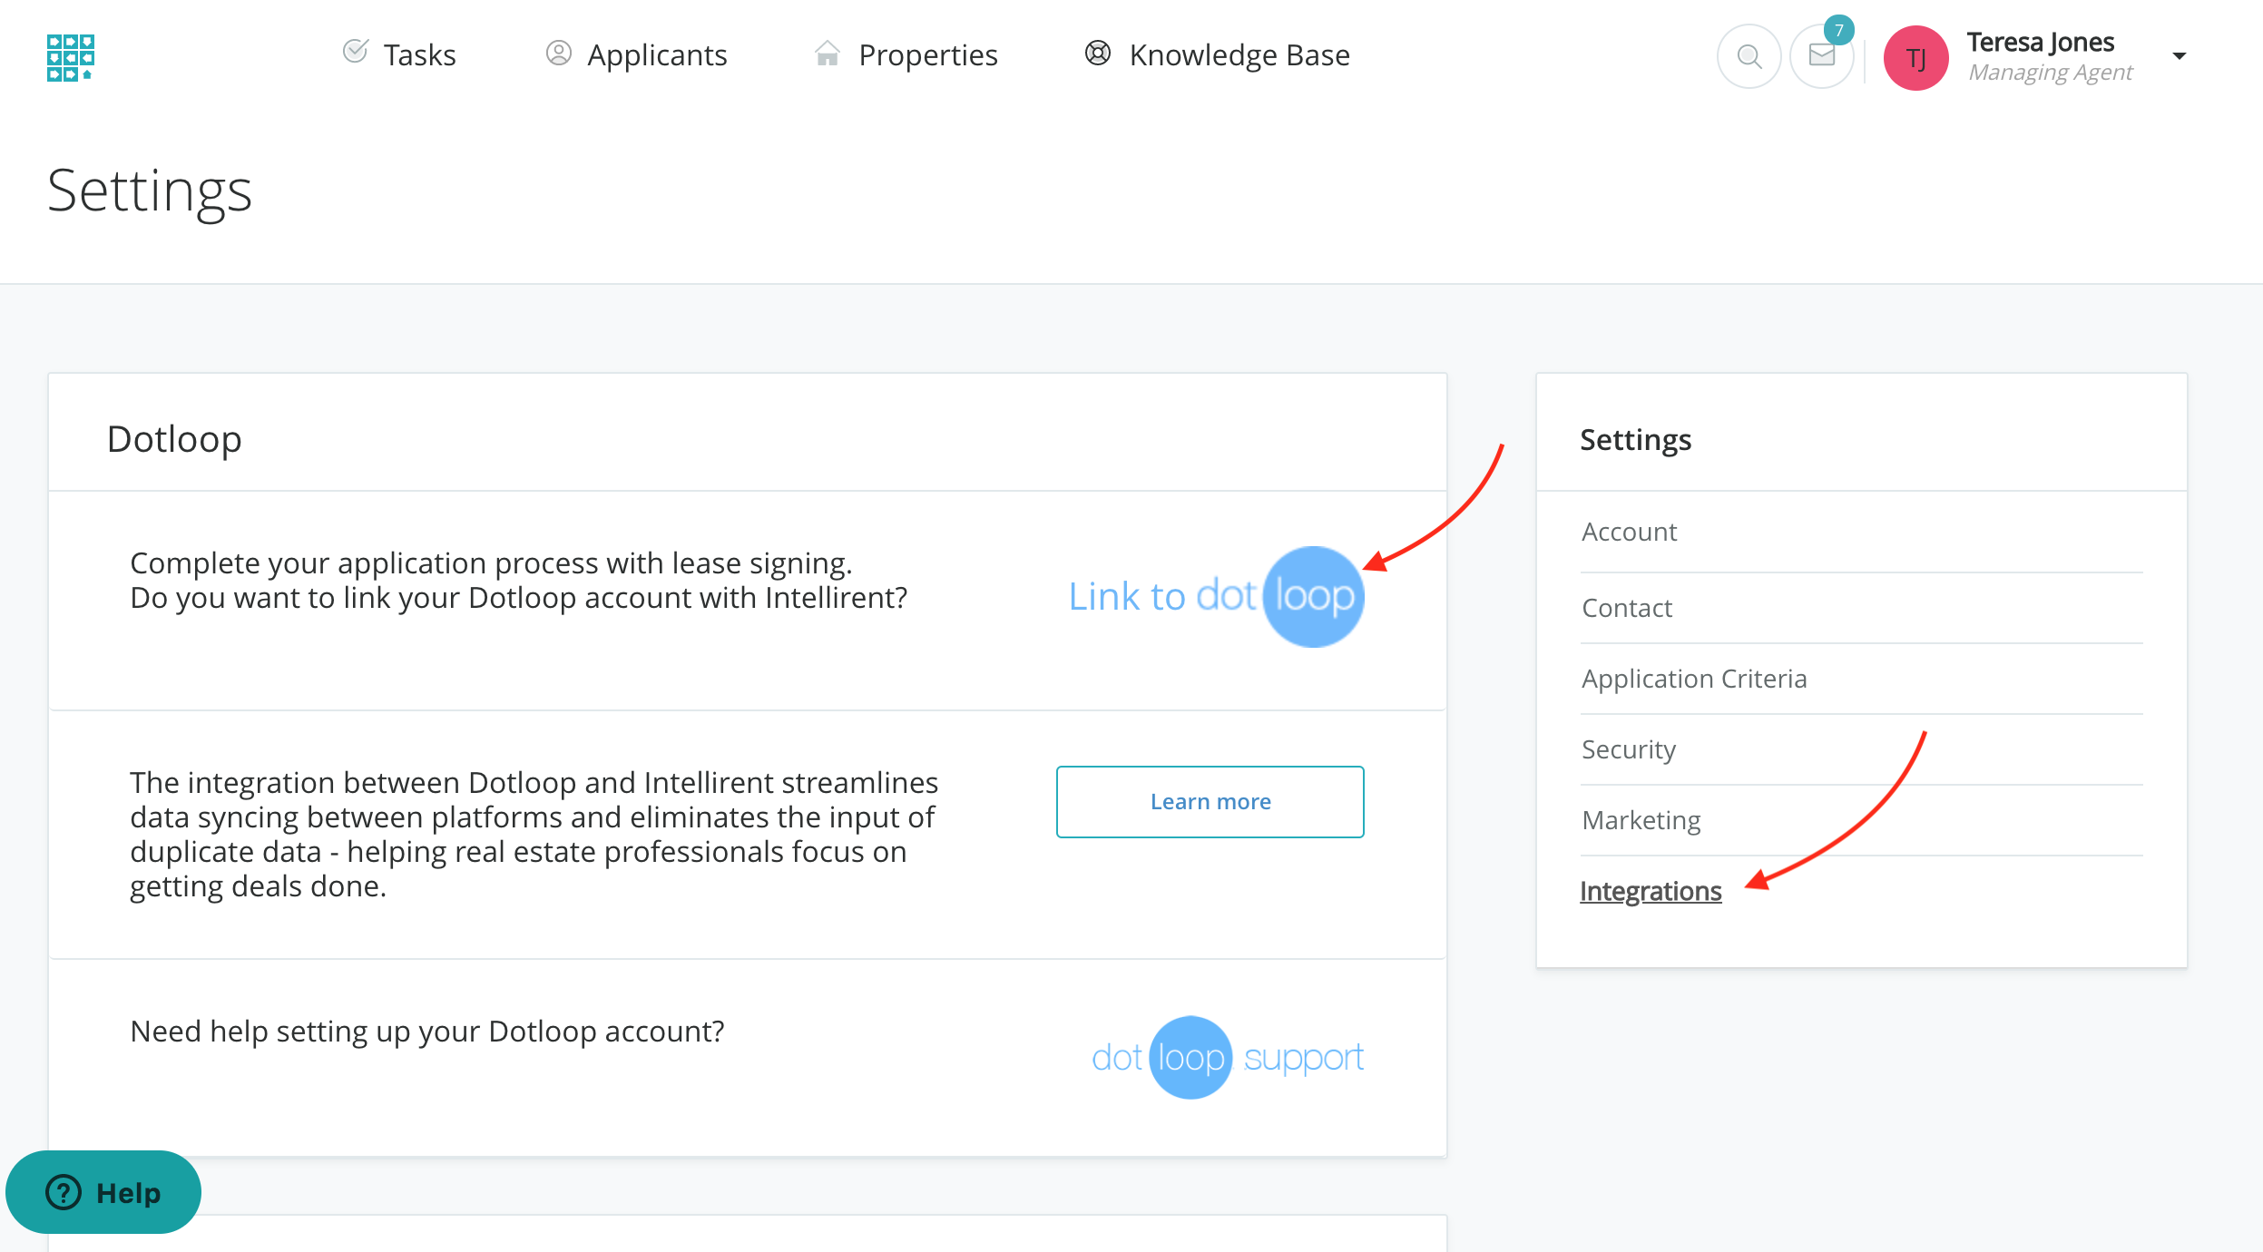Click the Link to dotloop logo link

point(1216,596)
